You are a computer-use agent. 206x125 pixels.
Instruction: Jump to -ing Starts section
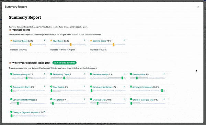coord(58,100)
